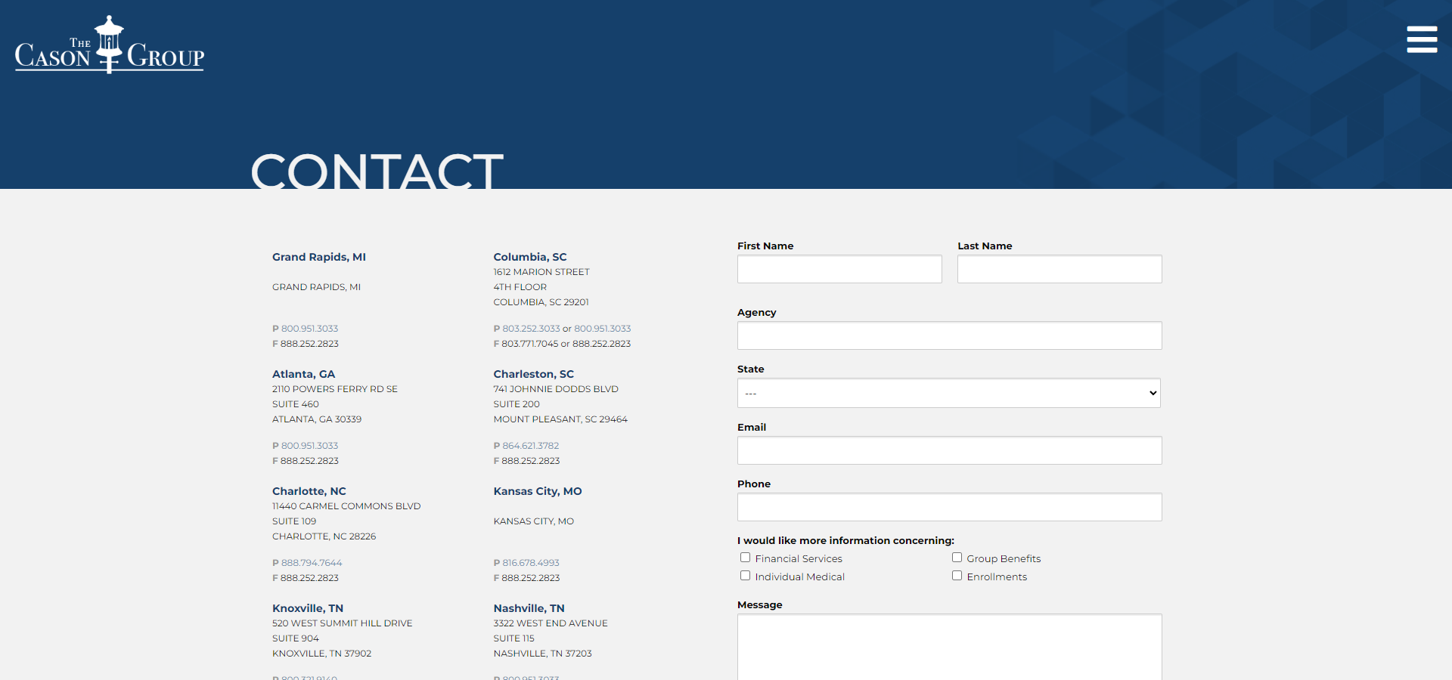Click Columbia's alternate phone 800.951.3033

[602, 329]
